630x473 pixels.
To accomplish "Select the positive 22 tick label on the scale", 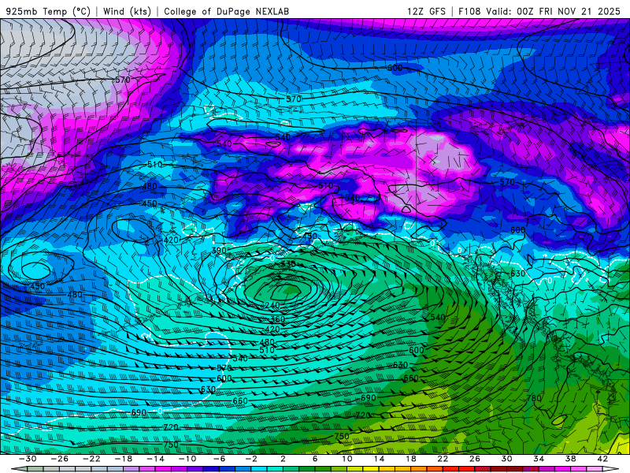I will [x=443, y=459].
